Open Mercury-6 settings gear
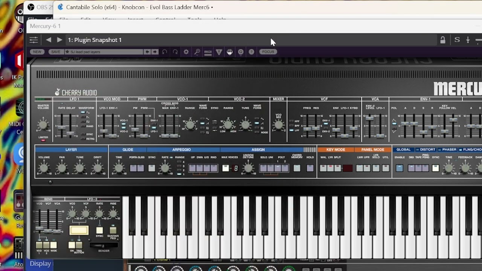482x271 pixels. pos(186,52)
